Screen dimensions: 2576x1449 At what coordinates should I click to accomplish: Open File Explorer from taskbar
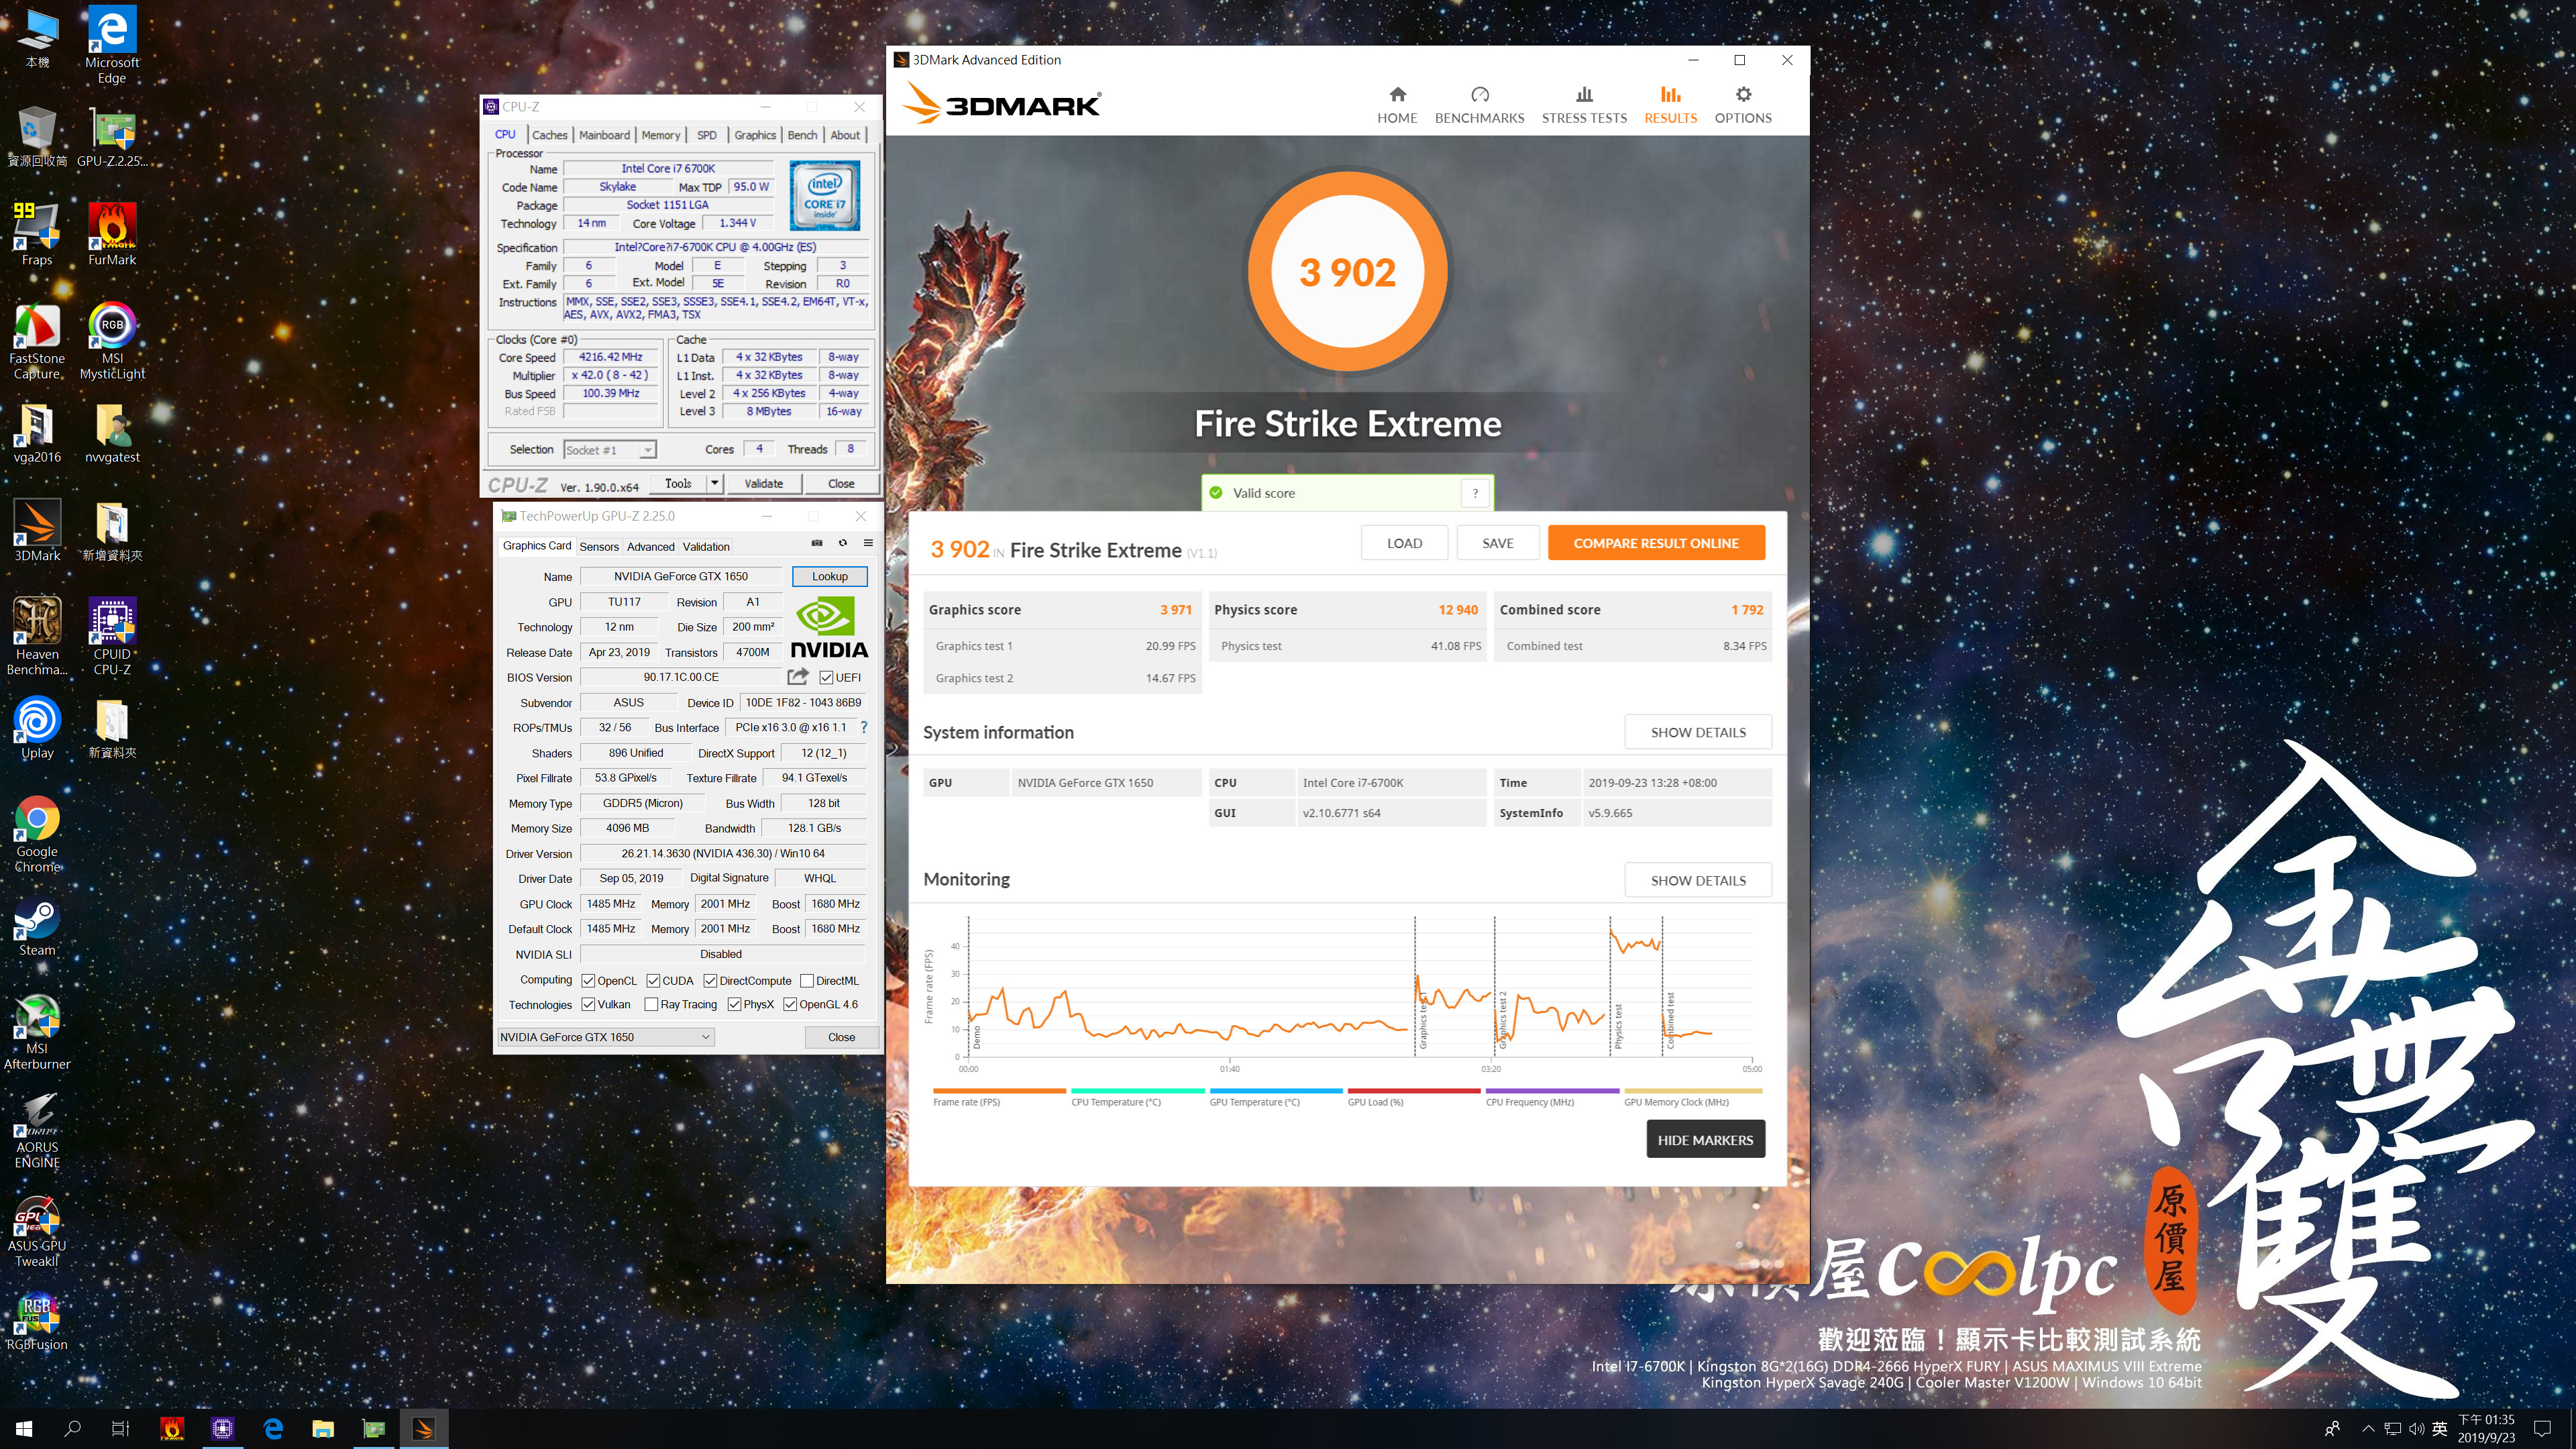click(323, 1428)
